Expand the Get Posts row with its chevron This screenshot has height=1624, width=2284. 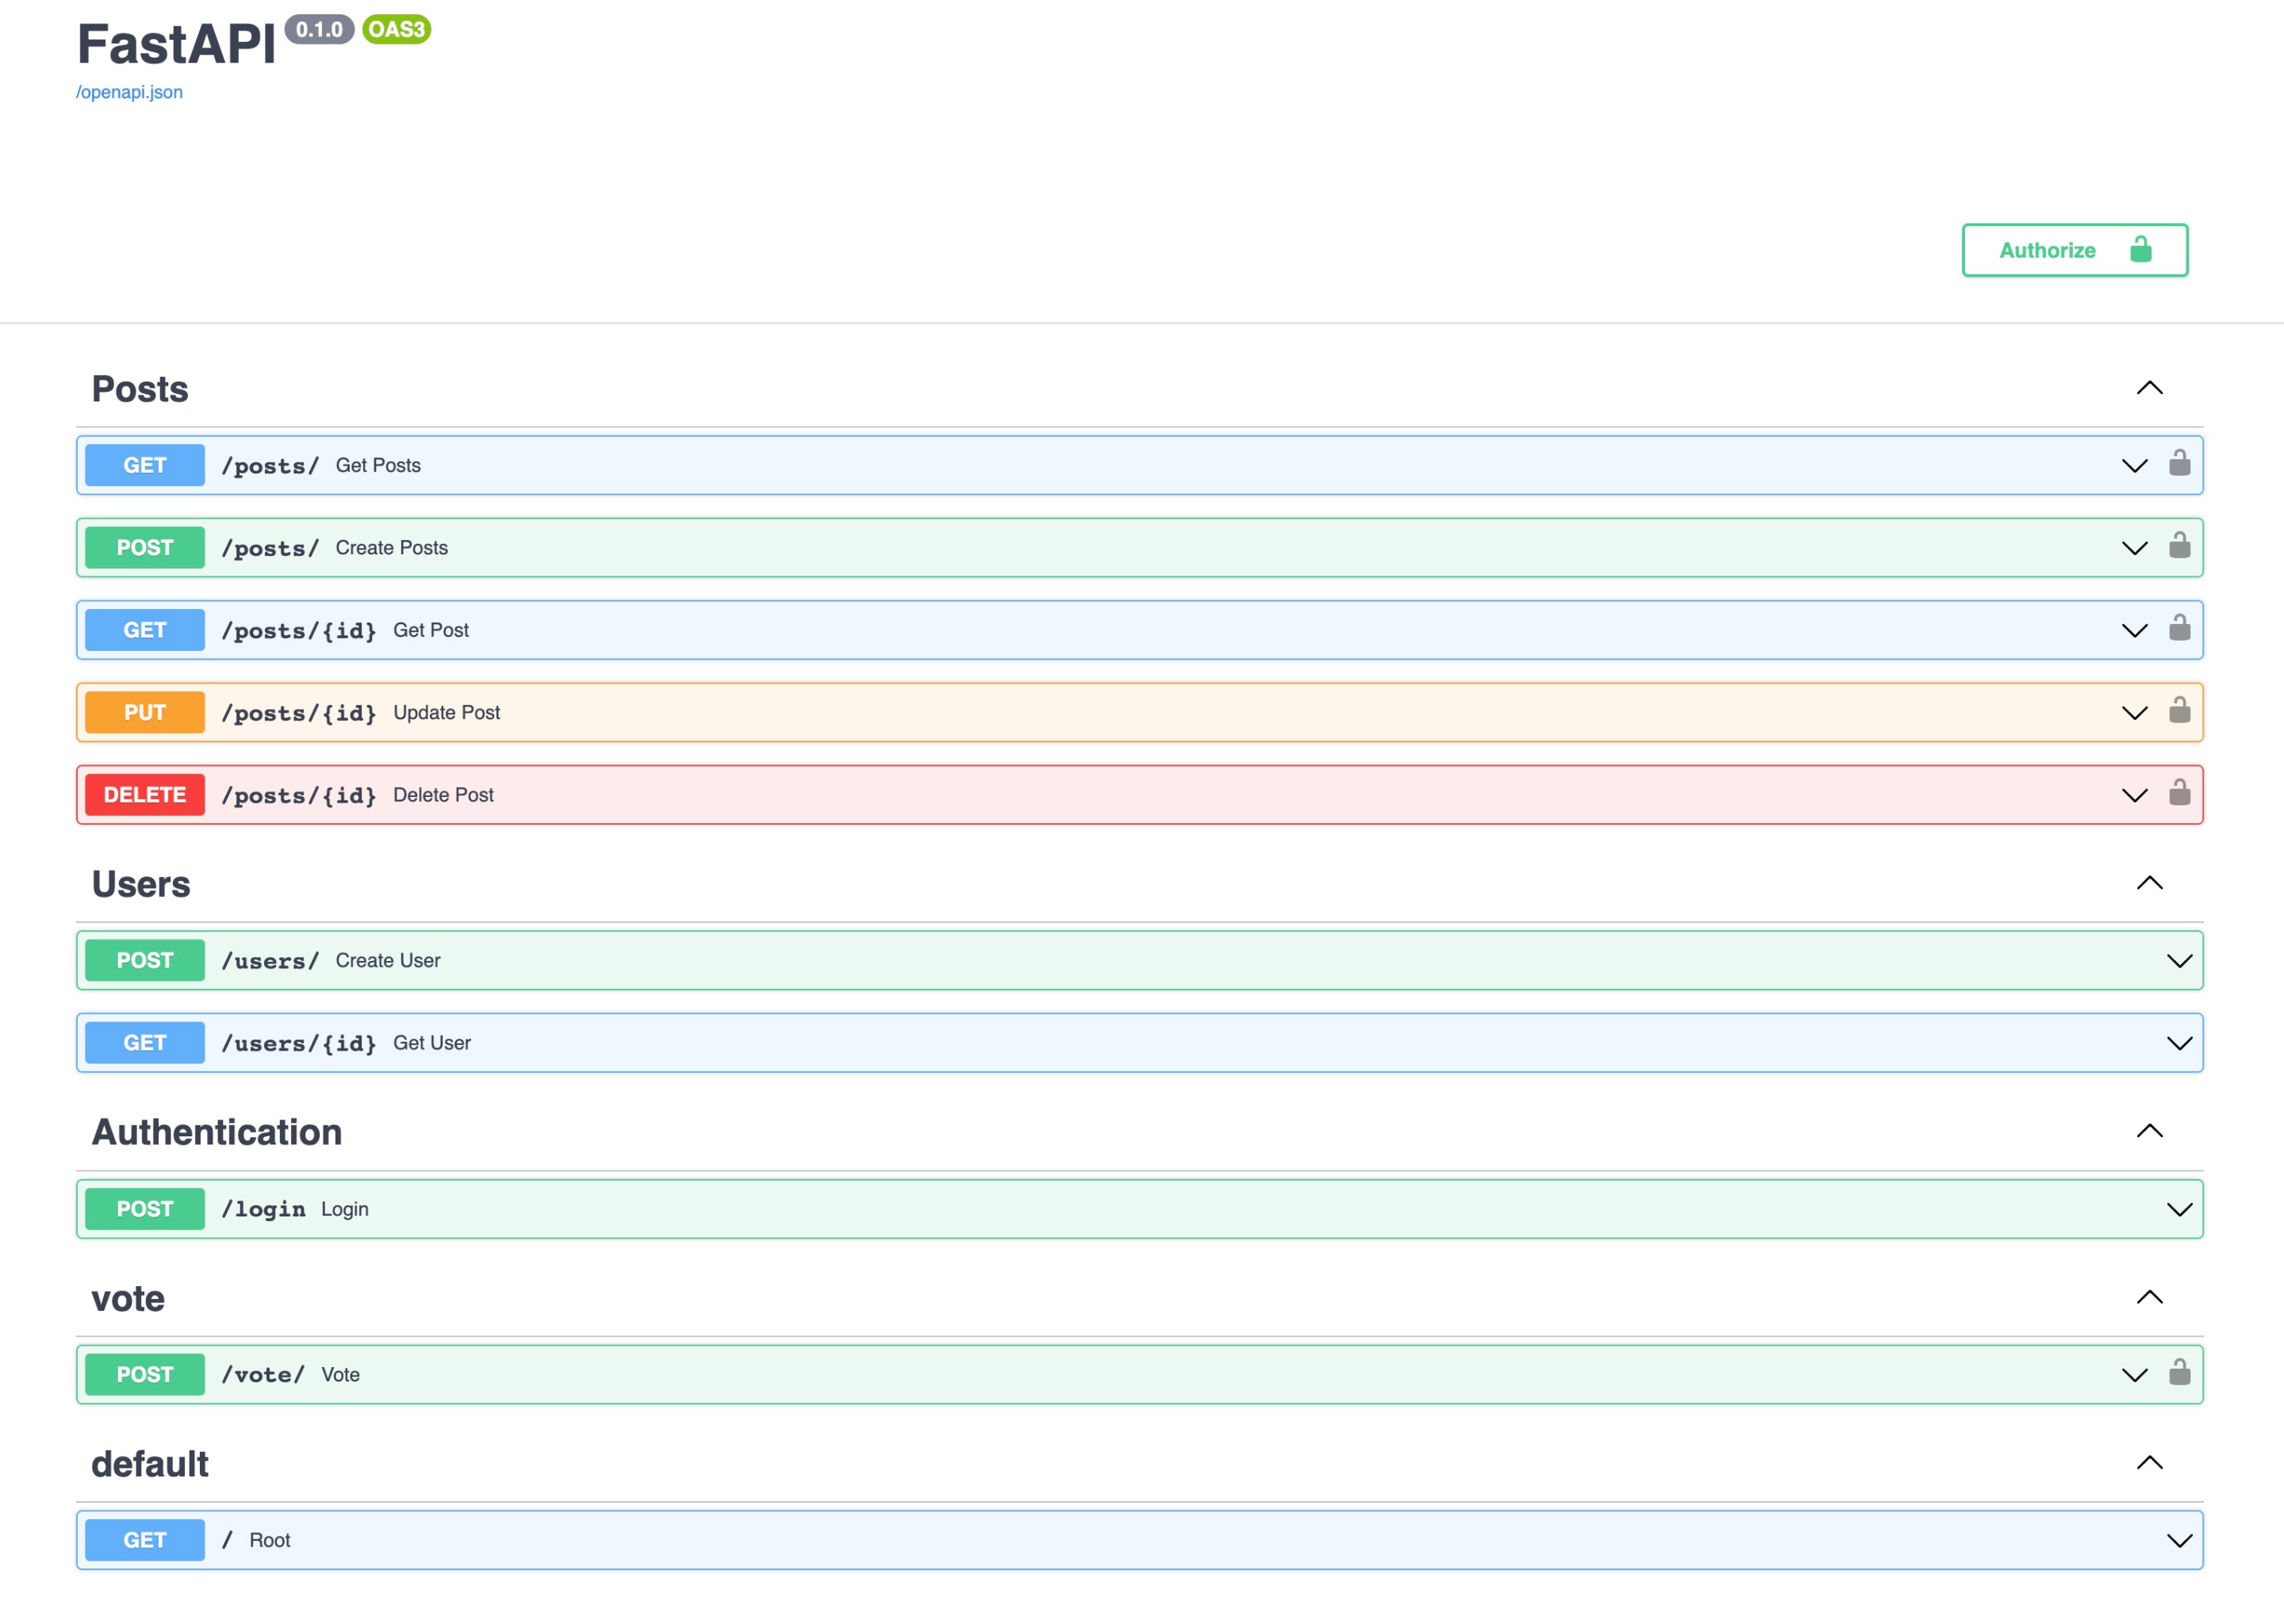[2134, 466]
